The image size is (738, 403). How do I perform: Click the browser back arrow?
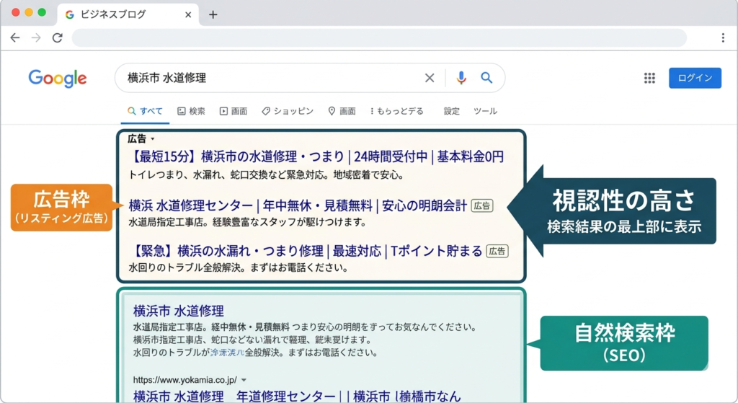tap(14, 37)
